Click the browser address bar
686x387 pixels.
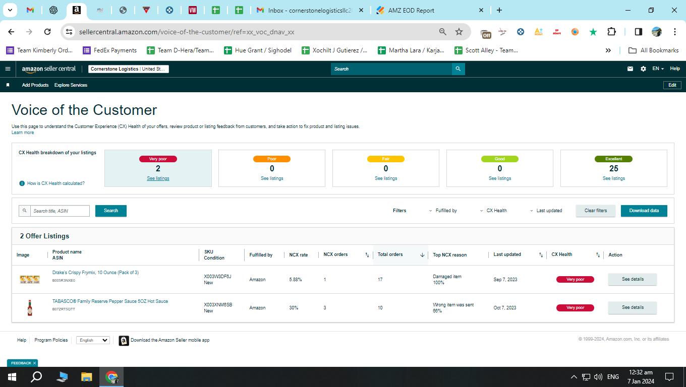[x=257, y=32]
